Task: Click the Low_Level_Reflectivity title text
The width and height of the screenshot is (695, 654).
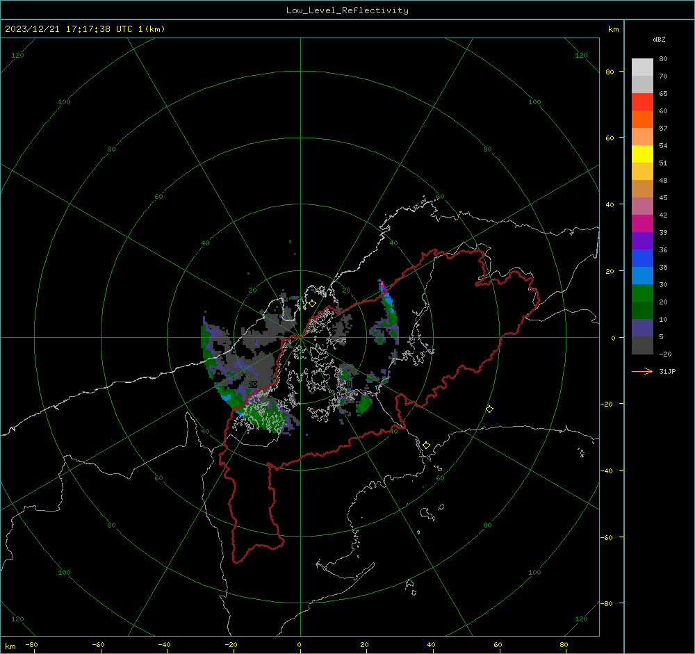Action: click(347, 10)
